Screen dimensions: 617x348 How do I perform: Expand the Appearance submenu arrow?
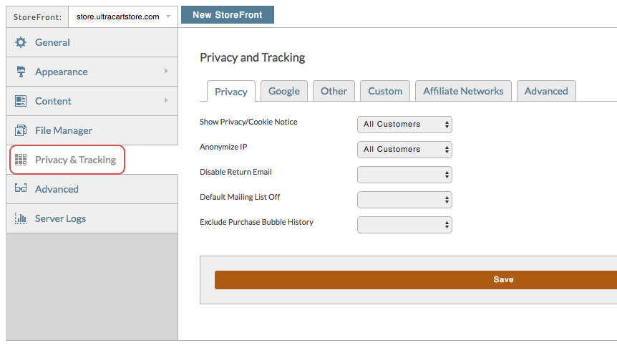[166, 72]
